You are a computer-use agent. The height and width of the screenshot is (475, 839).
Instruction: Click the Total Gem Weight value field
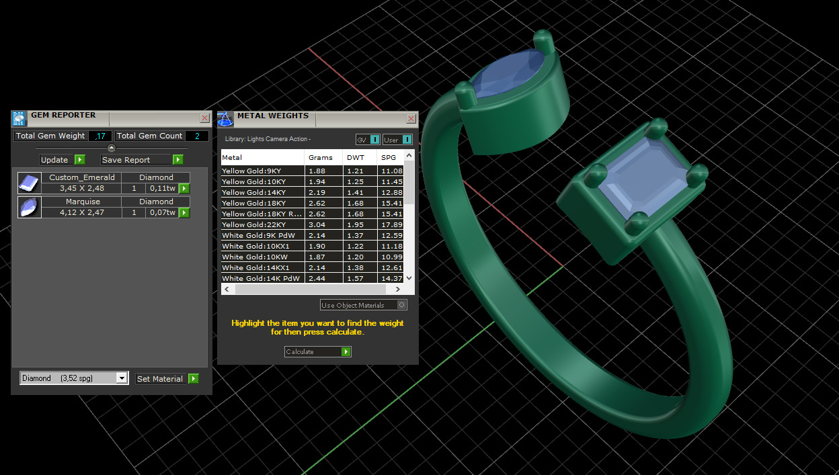100,136
